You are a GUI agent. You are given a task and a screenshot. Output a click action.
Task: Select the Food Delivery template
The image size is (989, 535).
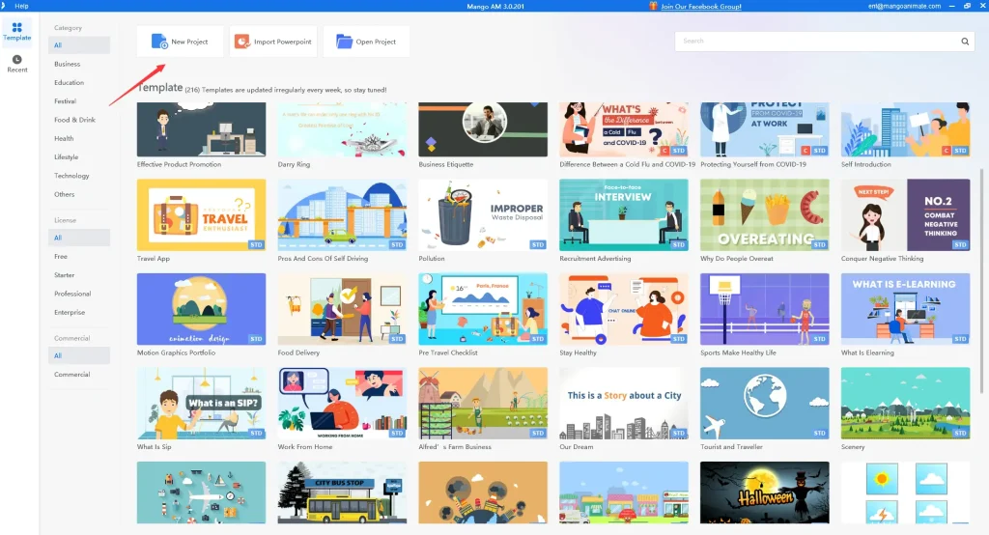coord(342,309)
